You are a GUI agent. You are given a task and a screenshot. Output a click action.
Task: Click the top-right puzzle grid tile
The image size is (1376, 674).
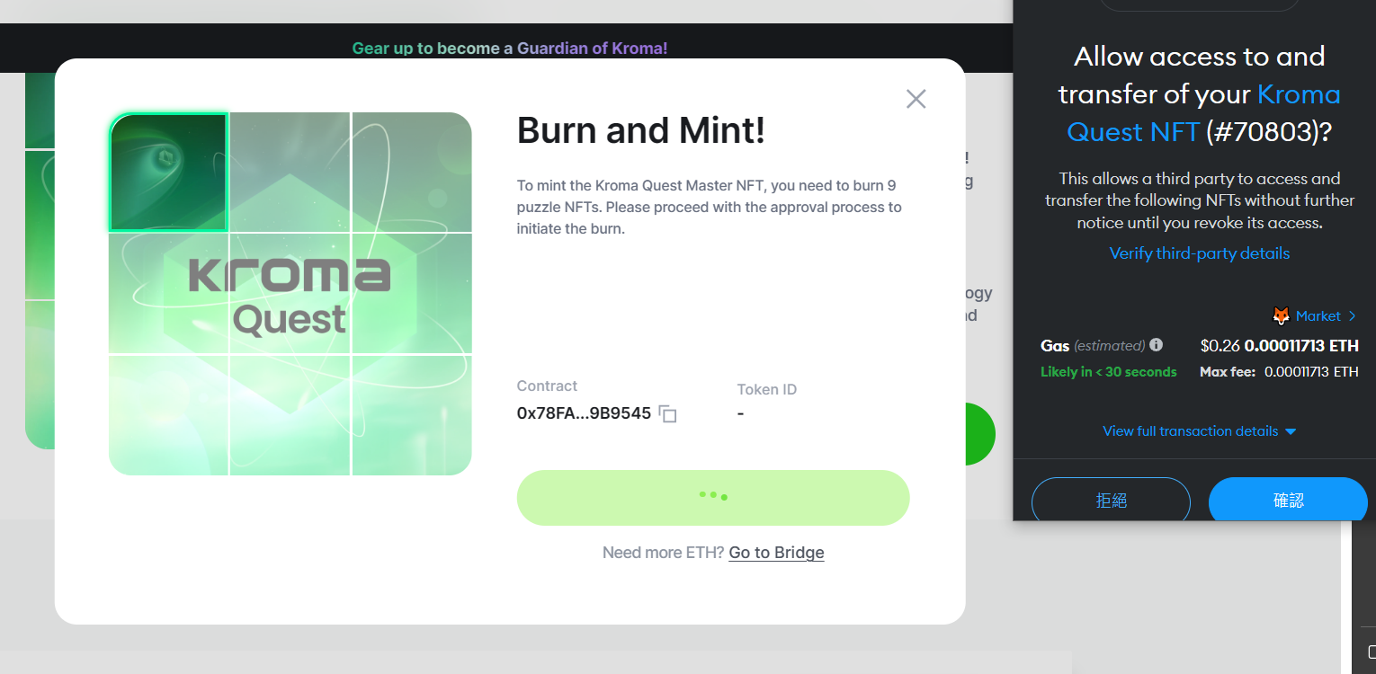pyautogui.click(x=411, y=173)
